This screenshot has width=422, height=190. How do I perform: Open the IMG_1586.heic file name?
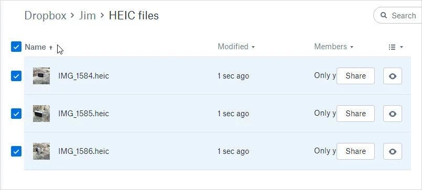point(84,151)
